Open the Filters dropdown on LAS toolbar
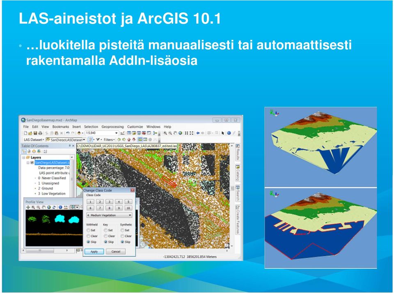 coord(109,140)
